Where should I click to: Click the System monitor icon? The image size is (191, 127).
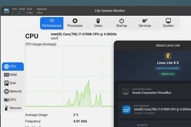coord(168,21)
